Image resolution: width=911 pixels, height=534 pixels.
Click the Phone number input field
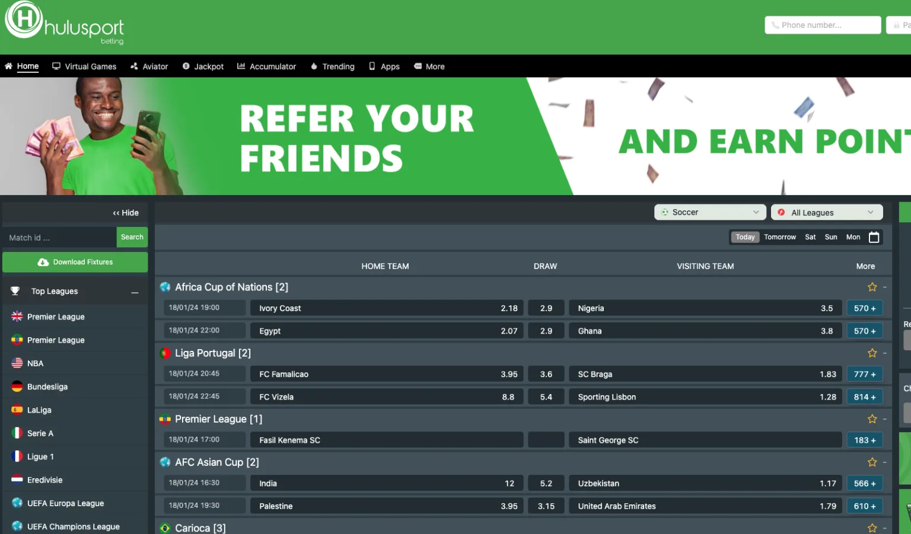(823, 25)
